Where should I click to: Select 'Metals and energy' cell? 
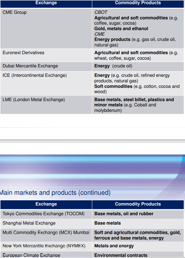138,246
